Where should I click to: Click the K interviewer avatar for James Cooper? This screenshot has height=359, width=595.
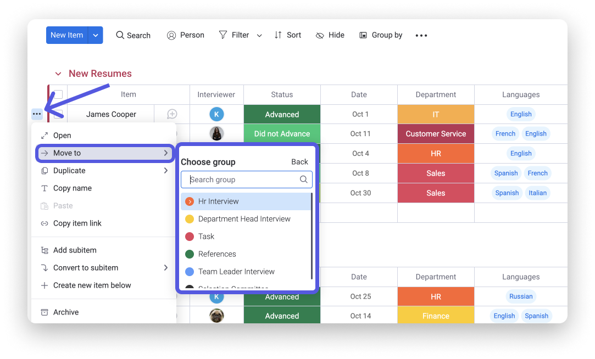pos(216,114)
